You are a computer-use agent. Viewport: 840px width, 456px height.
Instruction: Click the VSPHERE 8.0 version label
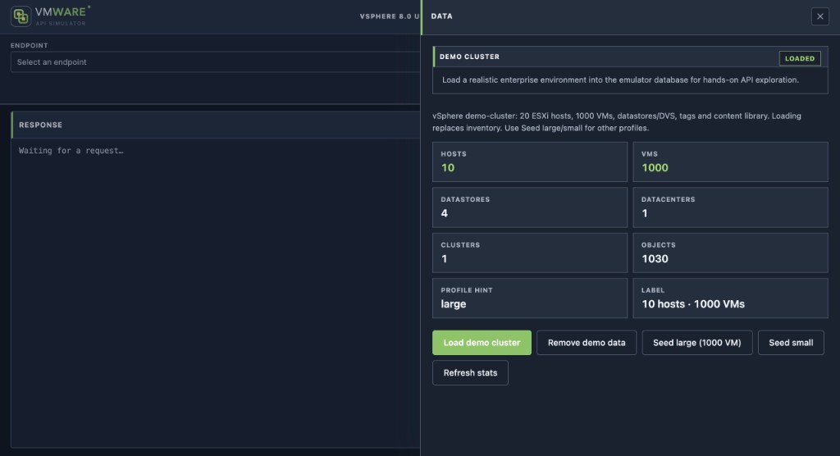(390, 16)
